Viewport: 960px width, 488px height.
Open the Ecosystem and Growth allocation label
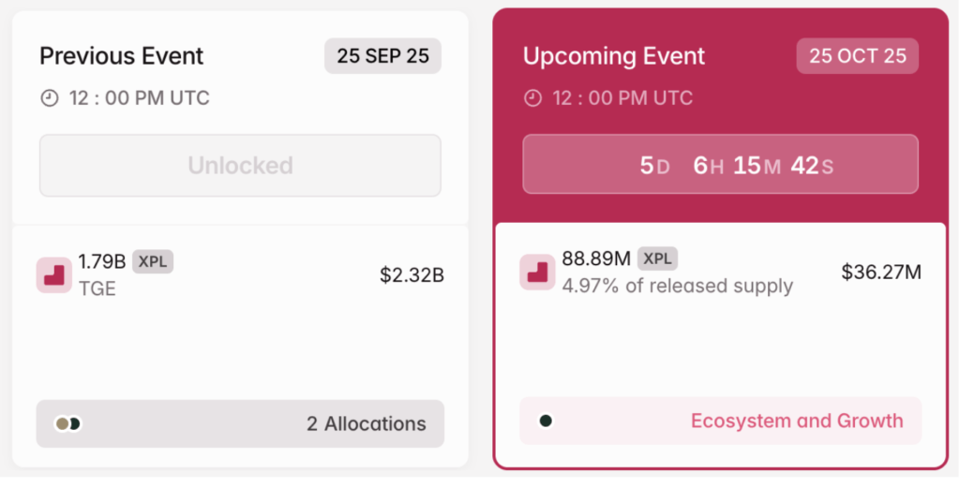[x=796, y=421]
